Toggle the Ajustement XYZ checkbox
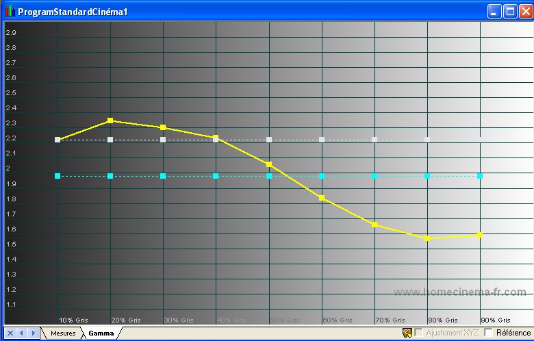 tap(418, 332)
